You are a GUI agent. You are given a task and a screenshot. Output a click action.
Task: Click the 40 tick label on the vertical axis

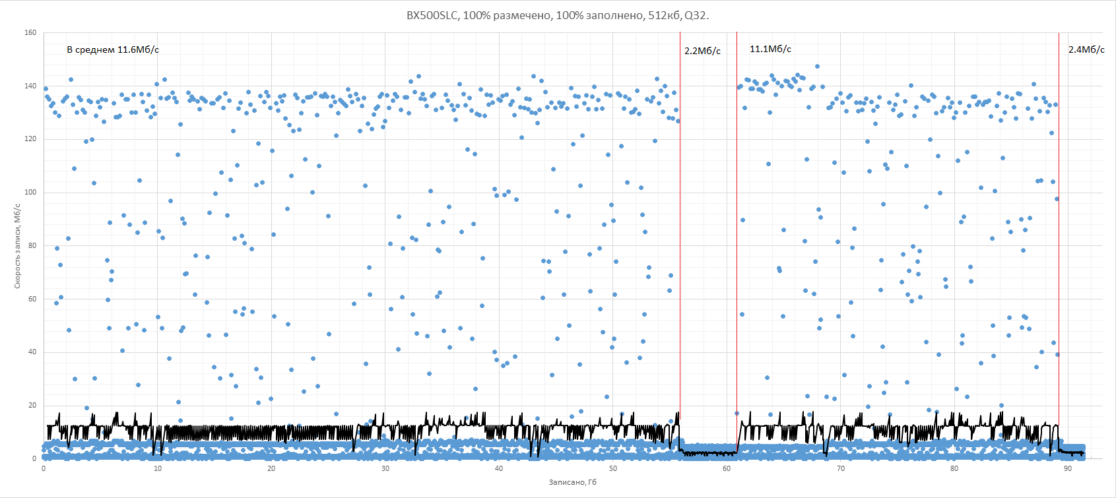[x=32, y=352]
